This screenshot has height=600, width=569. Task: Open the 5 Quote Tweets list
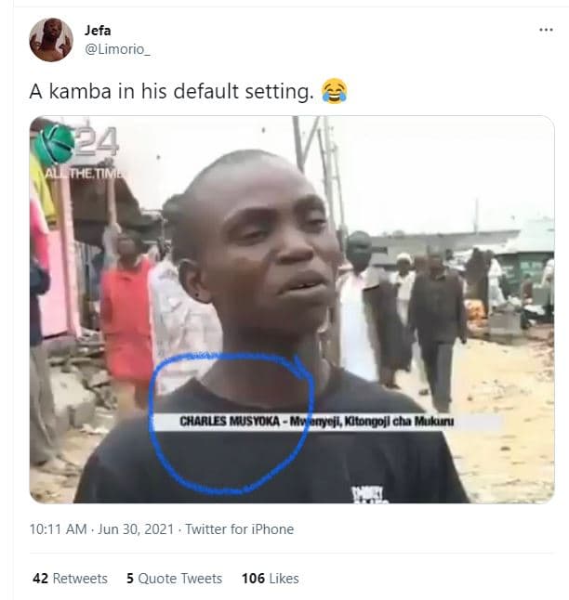point(174,578)
